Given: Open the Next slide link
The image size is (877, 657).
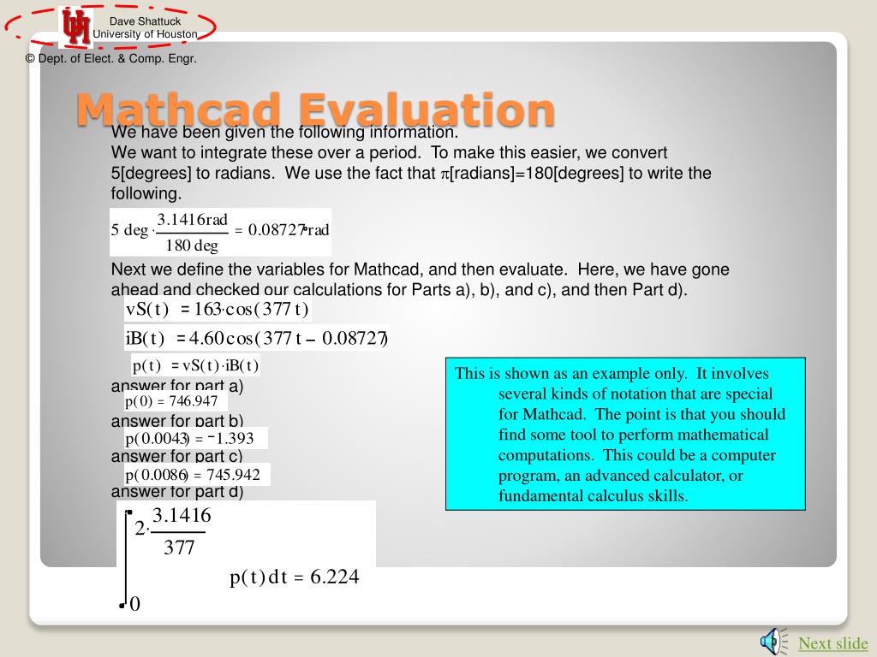Looking at the screenshot, I should point(832,643).
